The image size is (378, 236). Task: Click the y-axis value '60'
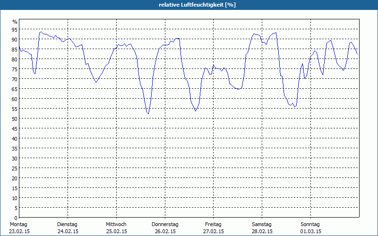(x=15, y=99)
